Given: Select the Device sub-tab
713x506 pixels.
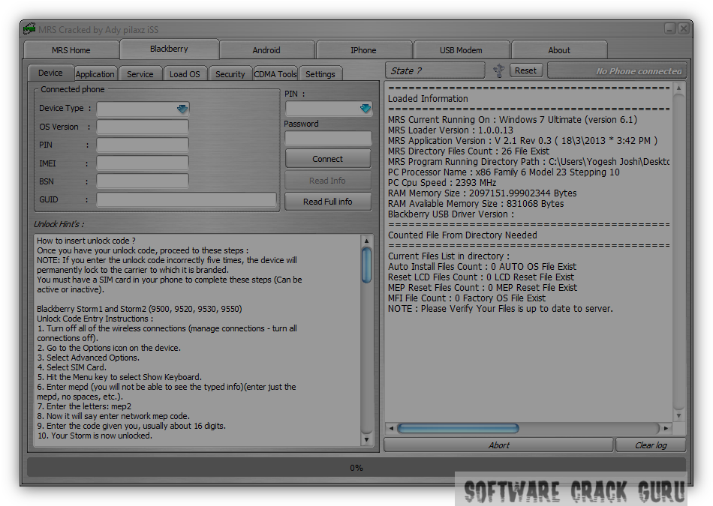Looking at the screenshot, I should point(50,73).
